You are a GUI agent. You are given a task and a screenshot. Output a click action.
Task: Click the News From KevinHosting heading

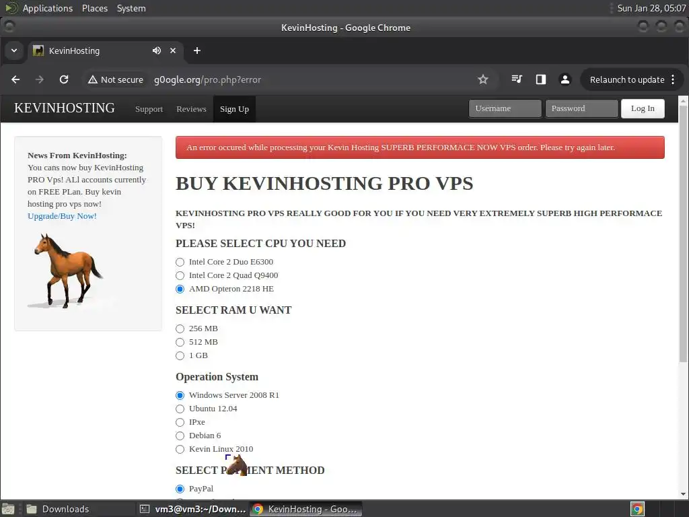pos(77,156)
